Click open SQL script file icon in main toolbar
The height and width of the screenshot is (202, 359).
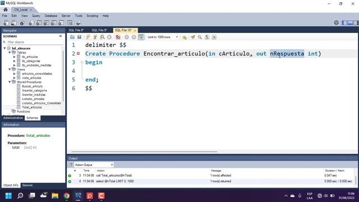[13, 23]
